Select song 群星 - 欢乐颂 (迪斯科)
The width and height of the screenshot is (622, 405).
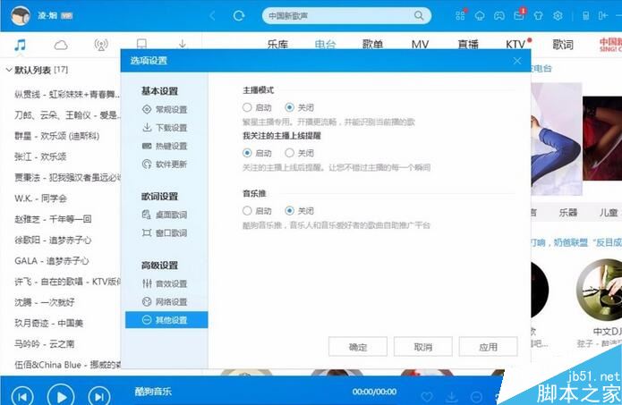(56, 136)
